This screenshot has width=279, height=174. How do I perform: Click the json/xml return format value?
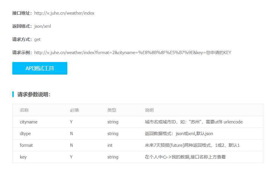tap(42, 26)
